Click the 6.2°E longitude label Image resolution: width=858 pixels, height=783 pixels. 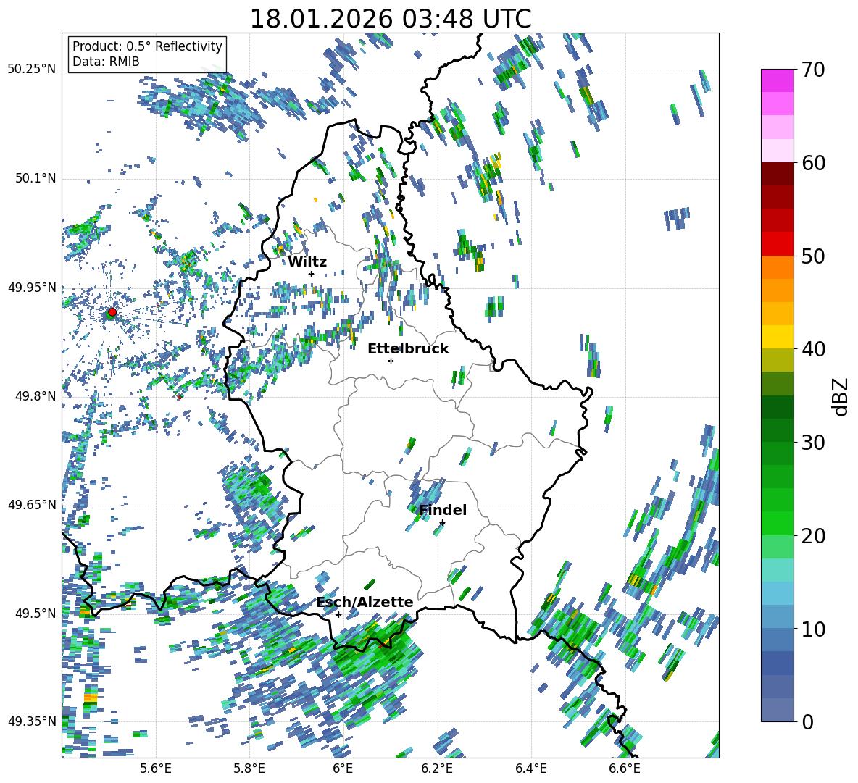(437, 769)
